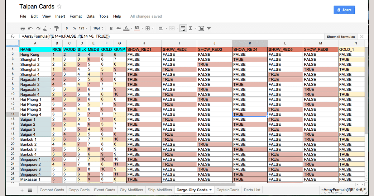Viewport: 374px width, 196px height.
Task: Click the Fill color icon
Action: click(x=137, y=28)
